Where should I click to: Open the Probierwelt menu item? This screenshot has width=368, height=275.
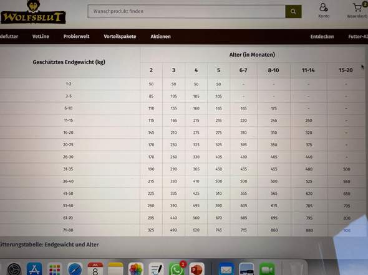pyautogui.click(x=76, y=37)
